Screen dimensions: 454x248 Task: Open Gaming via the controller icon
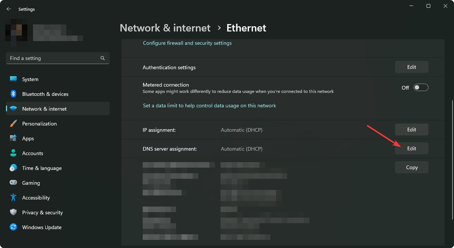click(x=13, y=183)
